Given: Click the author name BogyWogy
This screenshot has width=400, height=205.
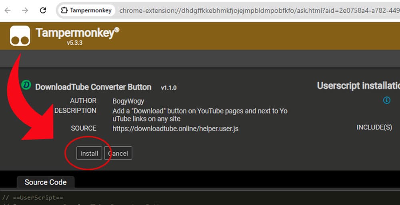Looking at the screenshot, I should [128, 101].
